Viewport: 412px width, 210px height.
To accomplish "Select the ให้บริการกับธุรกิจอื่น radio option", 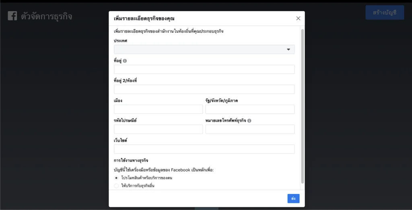I will (116, 186).
